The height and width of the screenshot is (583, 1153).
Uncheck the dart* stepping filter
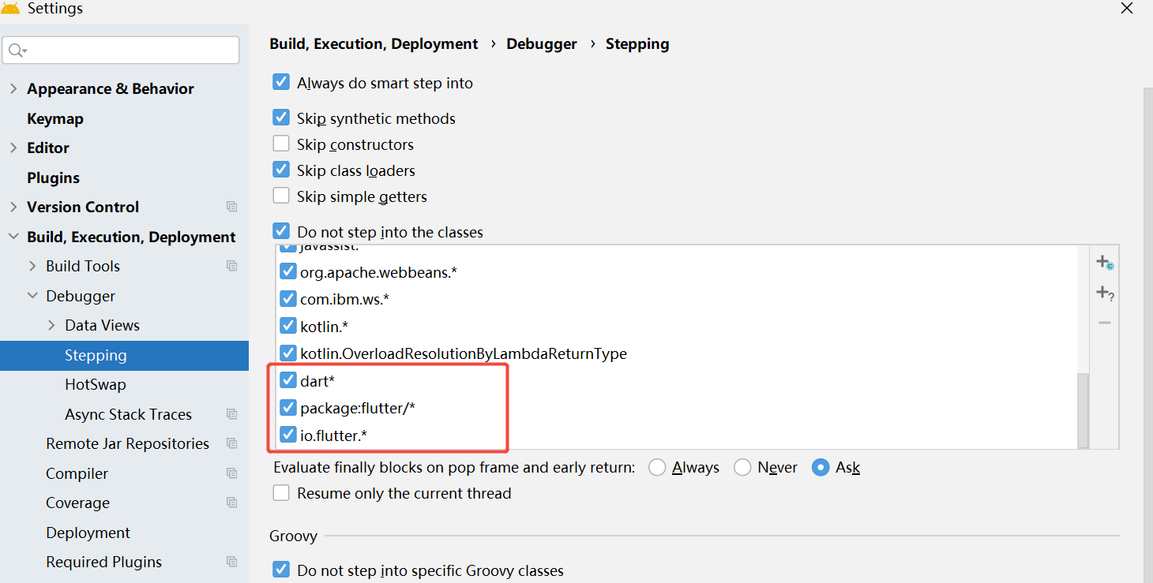click(x=288, y=379)
